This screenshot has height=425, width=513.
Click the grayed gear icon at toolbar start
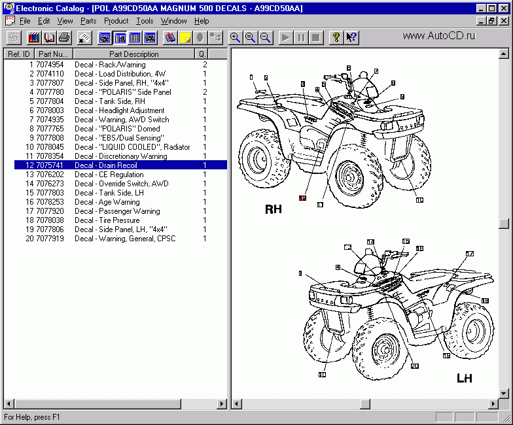tap(14, 38)
